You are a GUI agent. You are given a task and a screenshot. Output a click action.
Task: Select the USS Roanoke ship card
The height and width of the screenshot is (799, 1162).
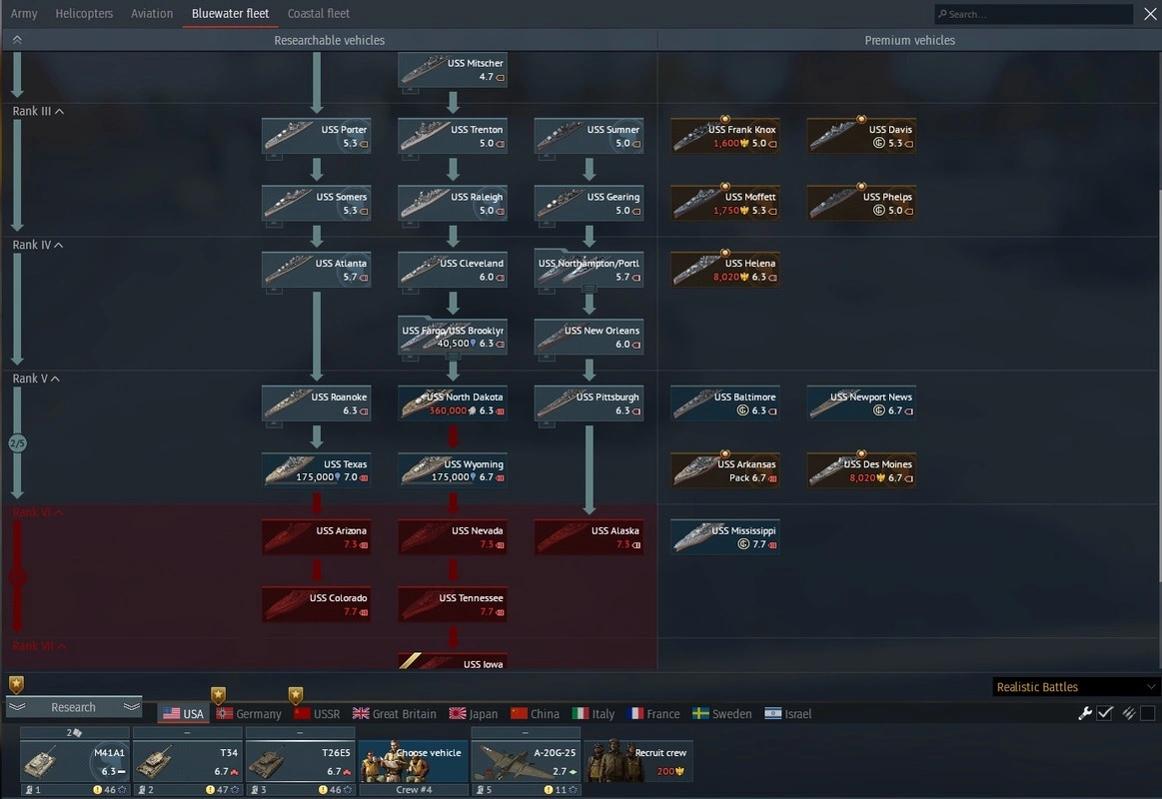[317, 403]
